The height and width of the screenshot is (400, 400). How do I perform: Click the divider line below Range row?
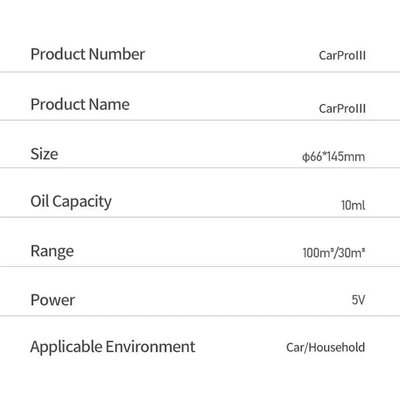pyautogui.click(x=200, y=267)
